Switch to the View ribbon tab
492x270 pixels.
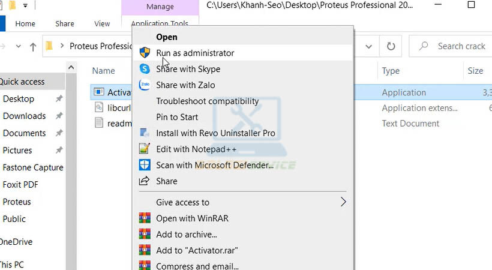[x=102, y=24]
